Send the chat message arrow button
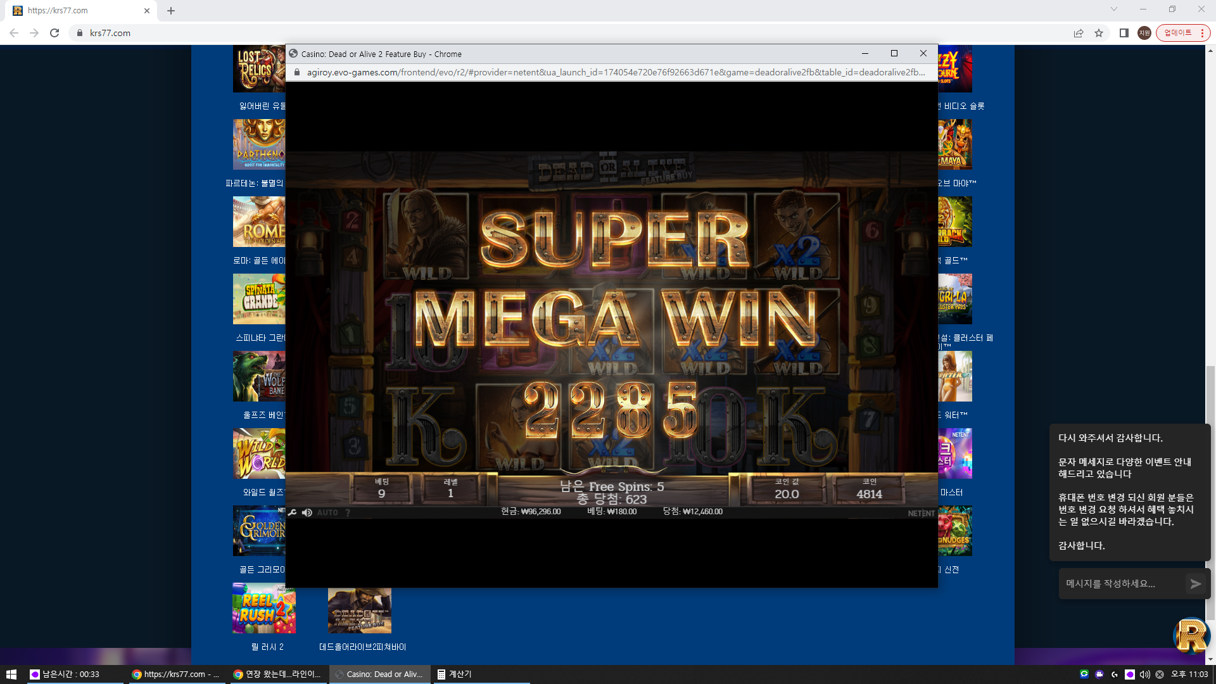 point(1195,584)
